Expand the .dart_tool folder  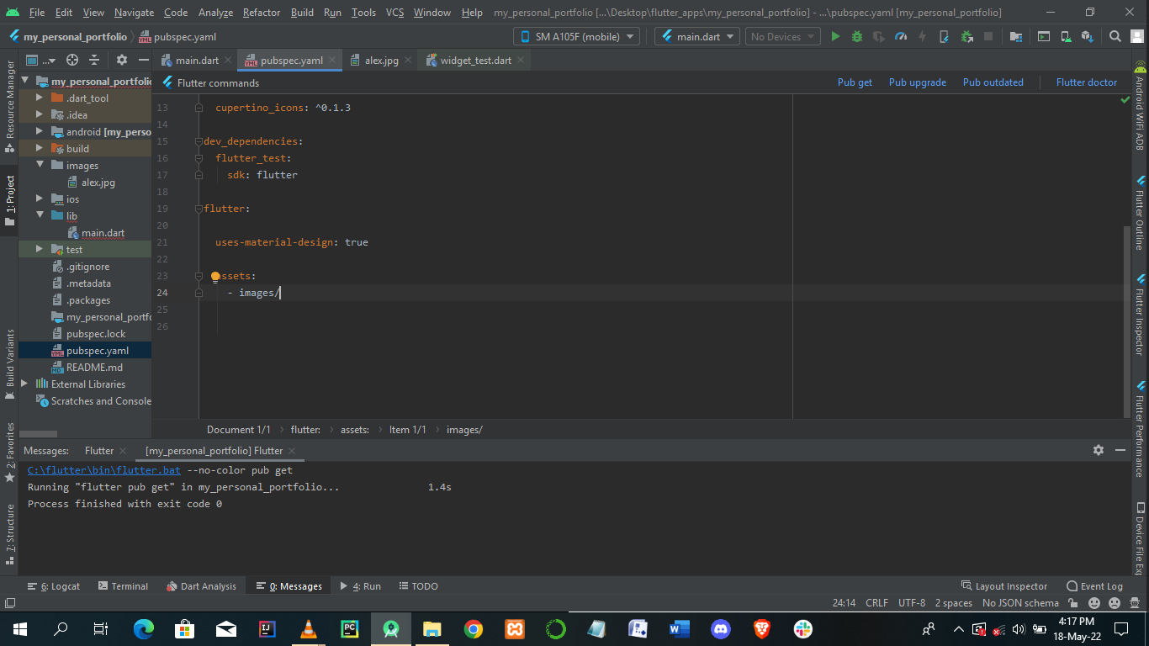tap(40, 98)
